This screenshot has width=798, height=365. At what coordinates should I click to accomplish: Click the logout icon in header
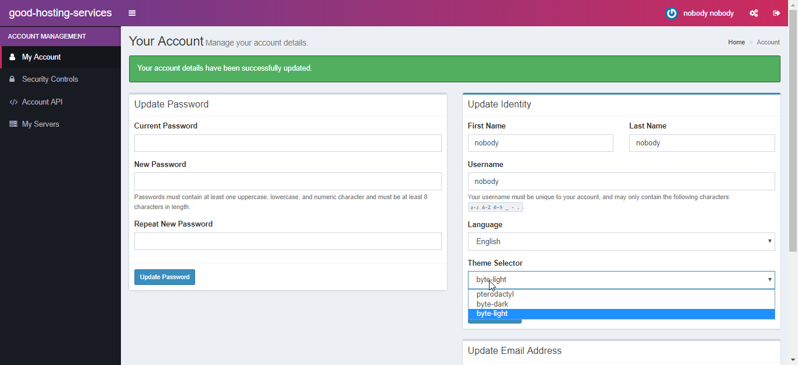point(776,13)
